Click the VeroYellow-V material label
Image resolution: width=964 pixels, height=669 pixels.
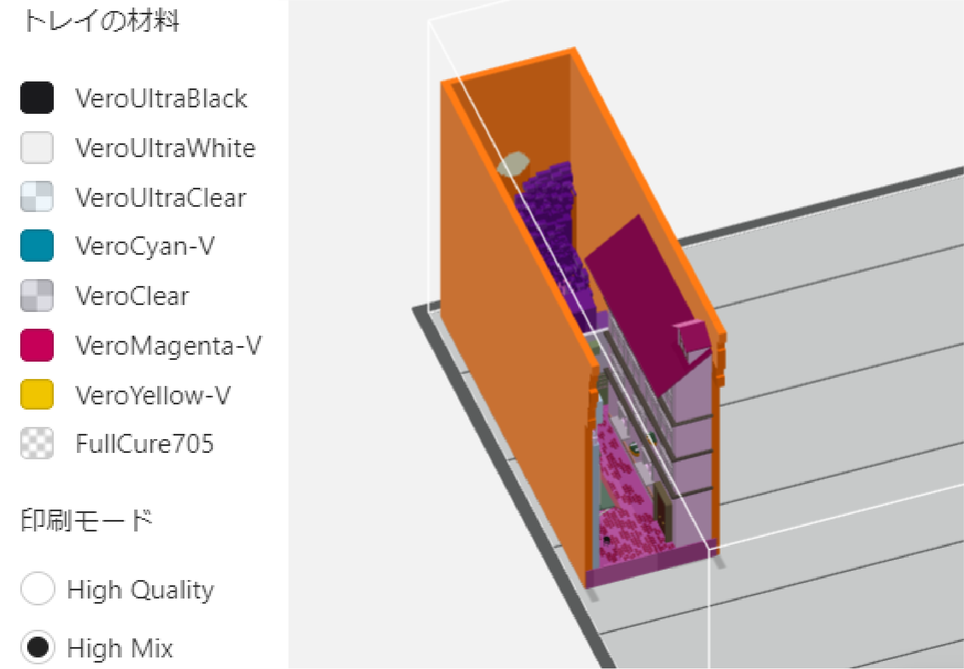point(153,395)
